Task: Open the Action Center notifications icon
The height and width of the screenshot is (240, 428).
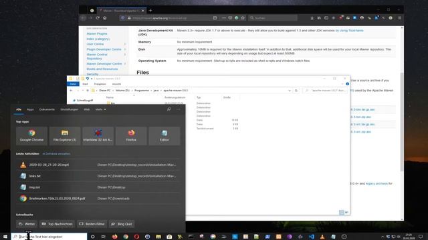Action: [421, 237]
